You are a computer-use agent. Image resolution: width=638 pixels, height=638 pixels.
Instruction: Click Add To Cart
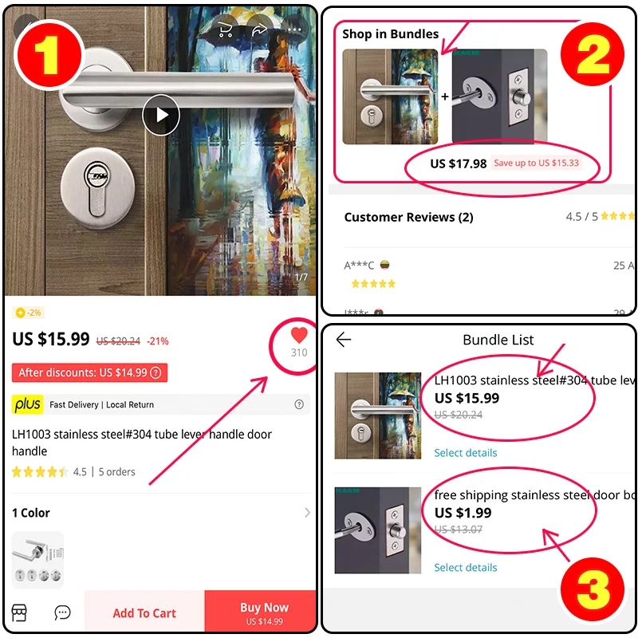[x=144, y=612]
